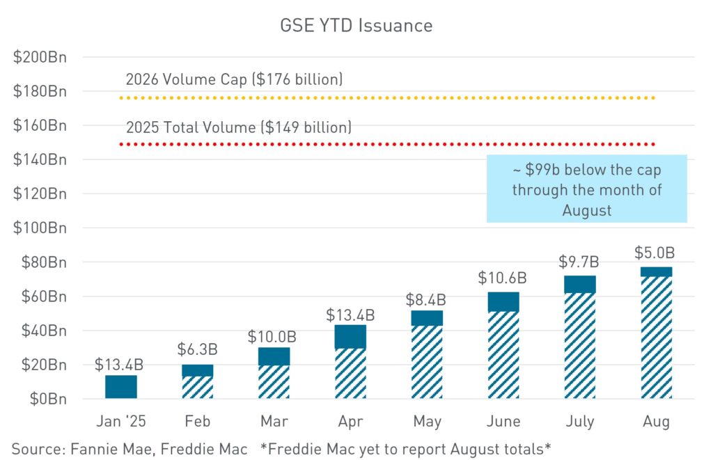Click the solid top segment of the Aug bar
The width and height of the screenshot is (713, 460).
pyautogui.click(x=657, y=272)
